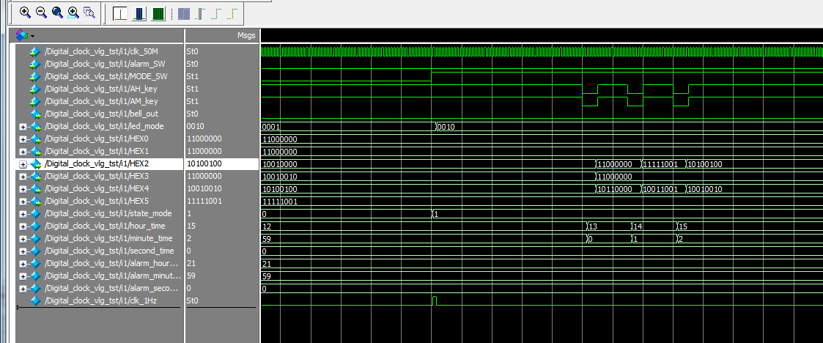823x343 pixels.
Task: Click the signal icon beside clk_50M
Action: click(36, 51)
